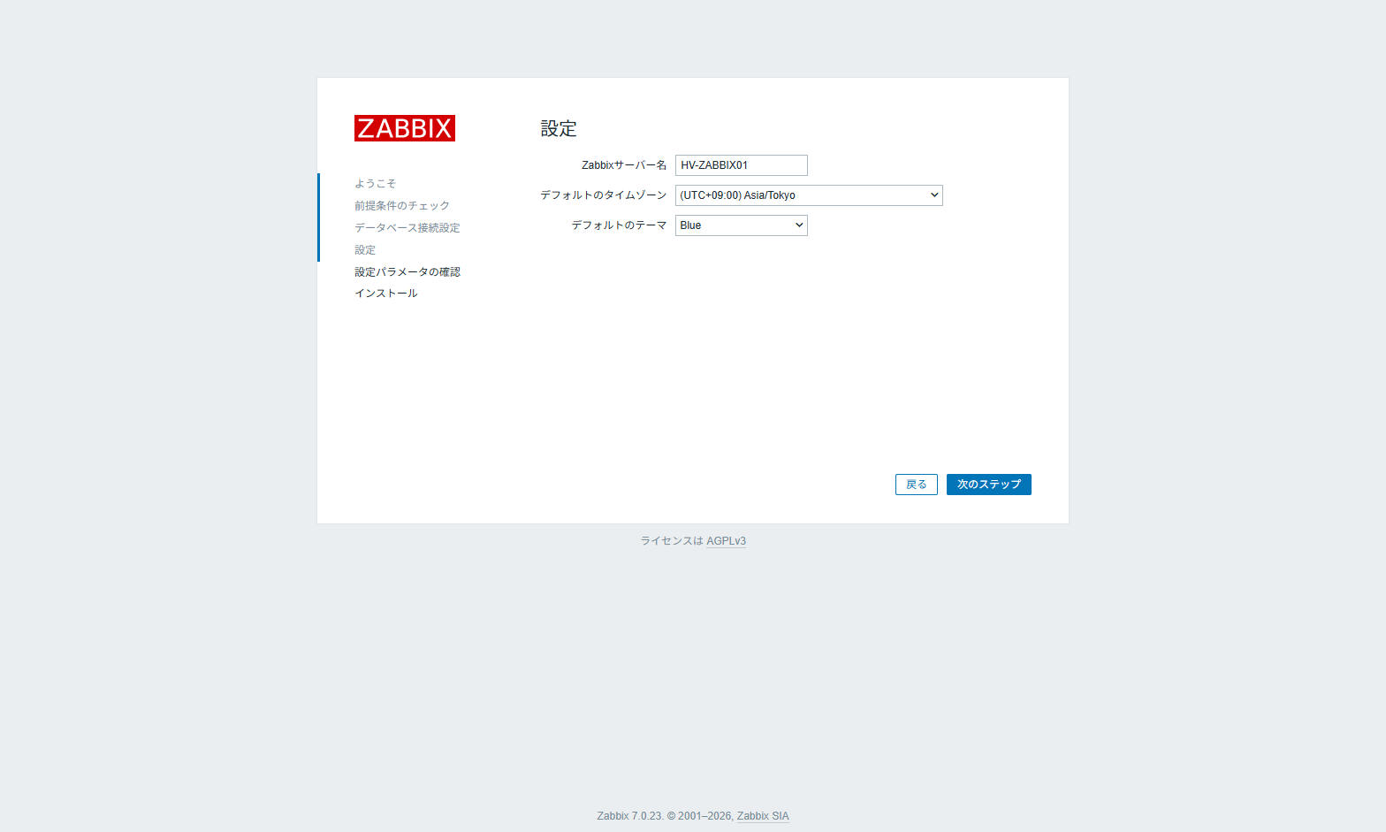The image size is (1386, 832).
Task: Select the 前提条件のチェック step
Action: click(402, 206)
